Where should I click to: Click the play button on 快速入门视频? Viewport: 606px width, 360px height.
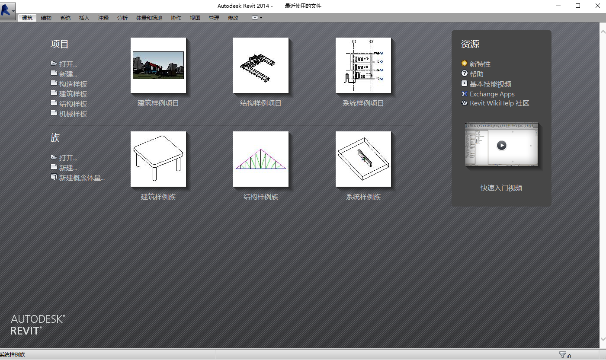click(501, 146)
